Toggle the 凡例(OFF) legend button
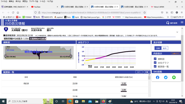185x104 pixels. coord(176,54)
